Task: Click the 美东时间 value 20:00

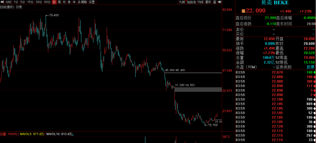Action: coord(310,24)
